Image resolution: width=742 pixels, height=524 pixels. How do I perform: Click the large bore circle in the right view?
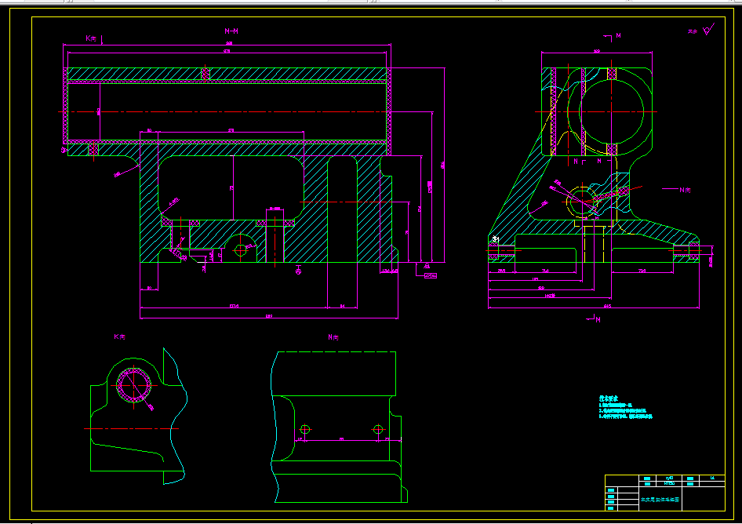[611, 111]
